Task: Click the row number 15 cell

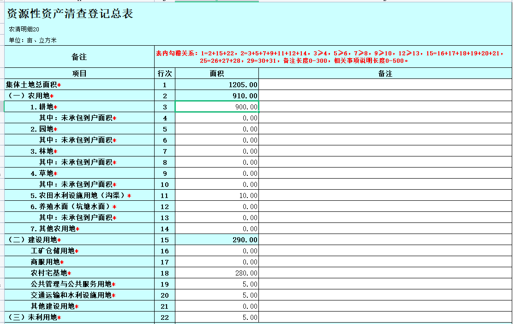Action: [165, 240]
